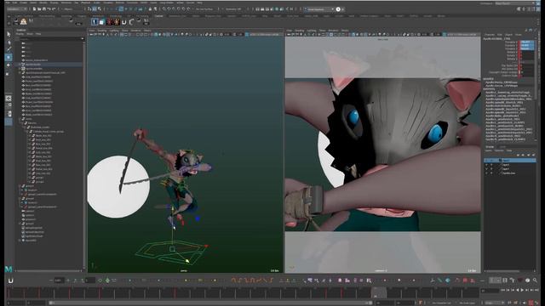Click the first red figure shelf icon
The height and width of the screenshot is (306, 545).
point(109,22)
